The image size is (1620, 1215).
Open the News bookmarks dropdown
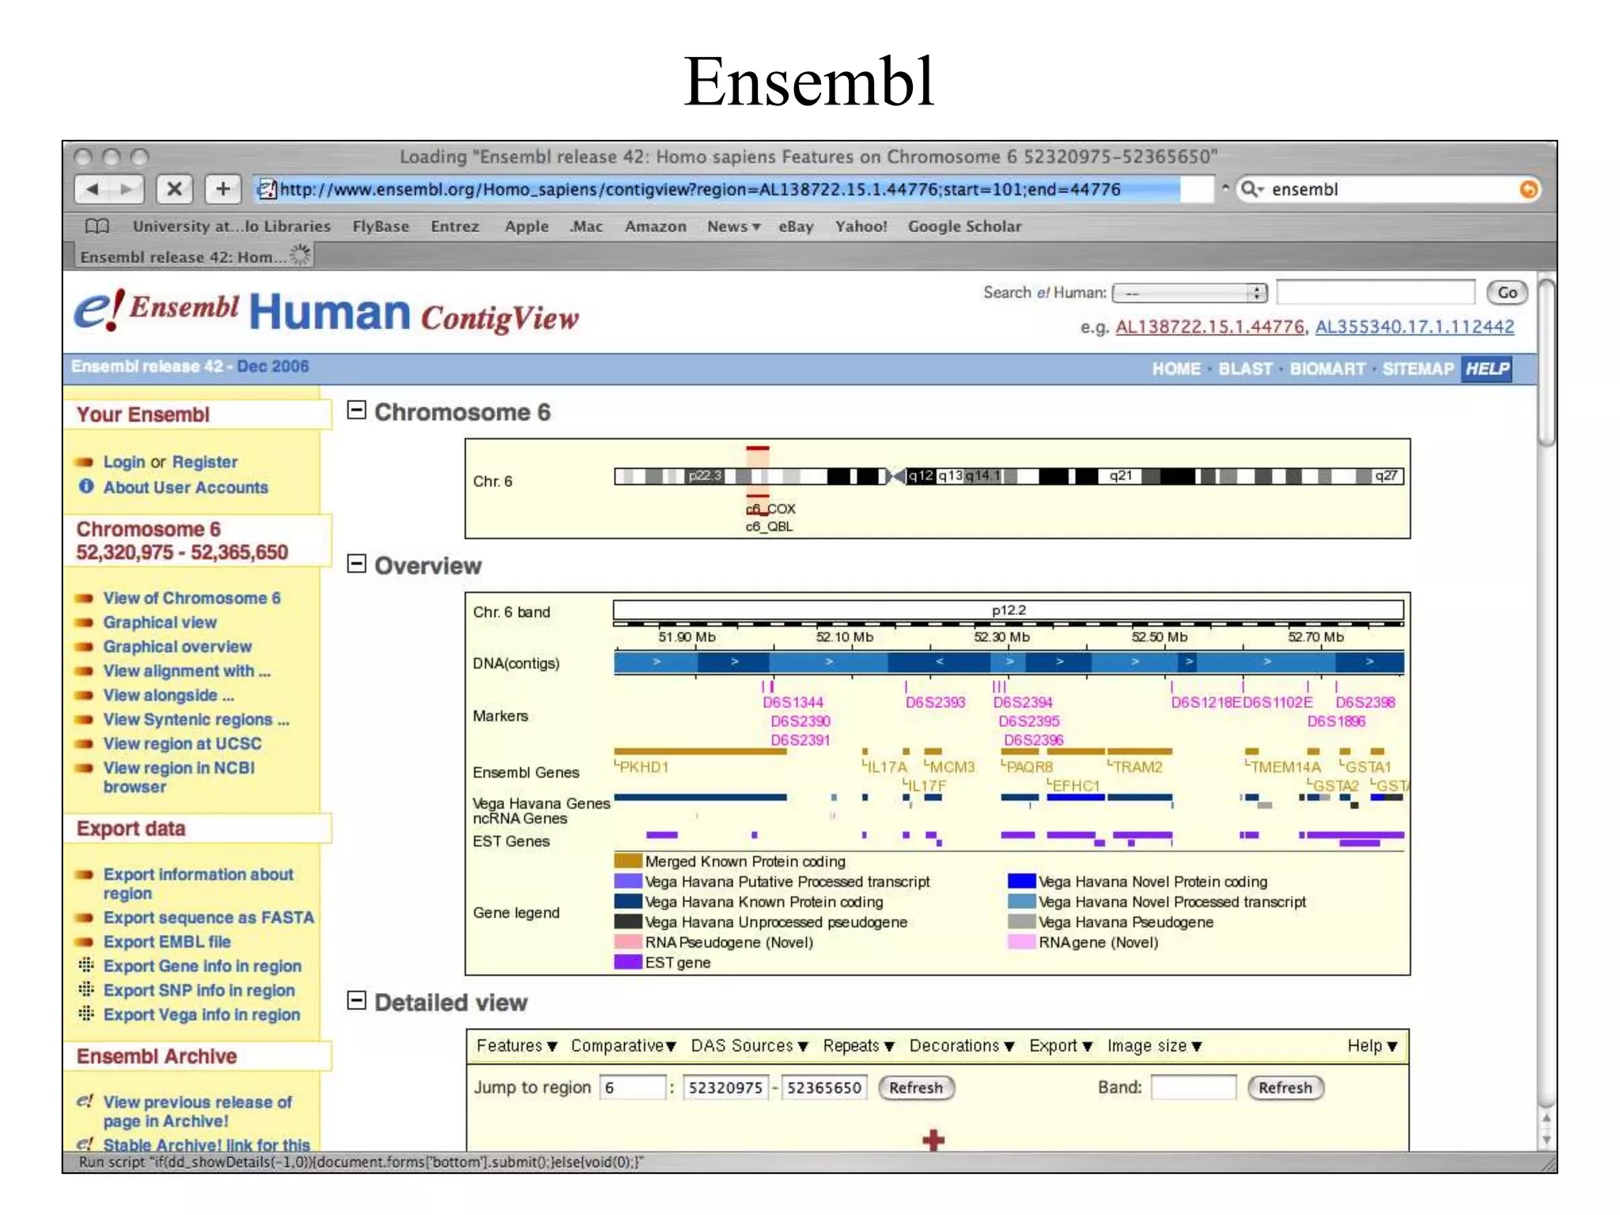[733, 226]
